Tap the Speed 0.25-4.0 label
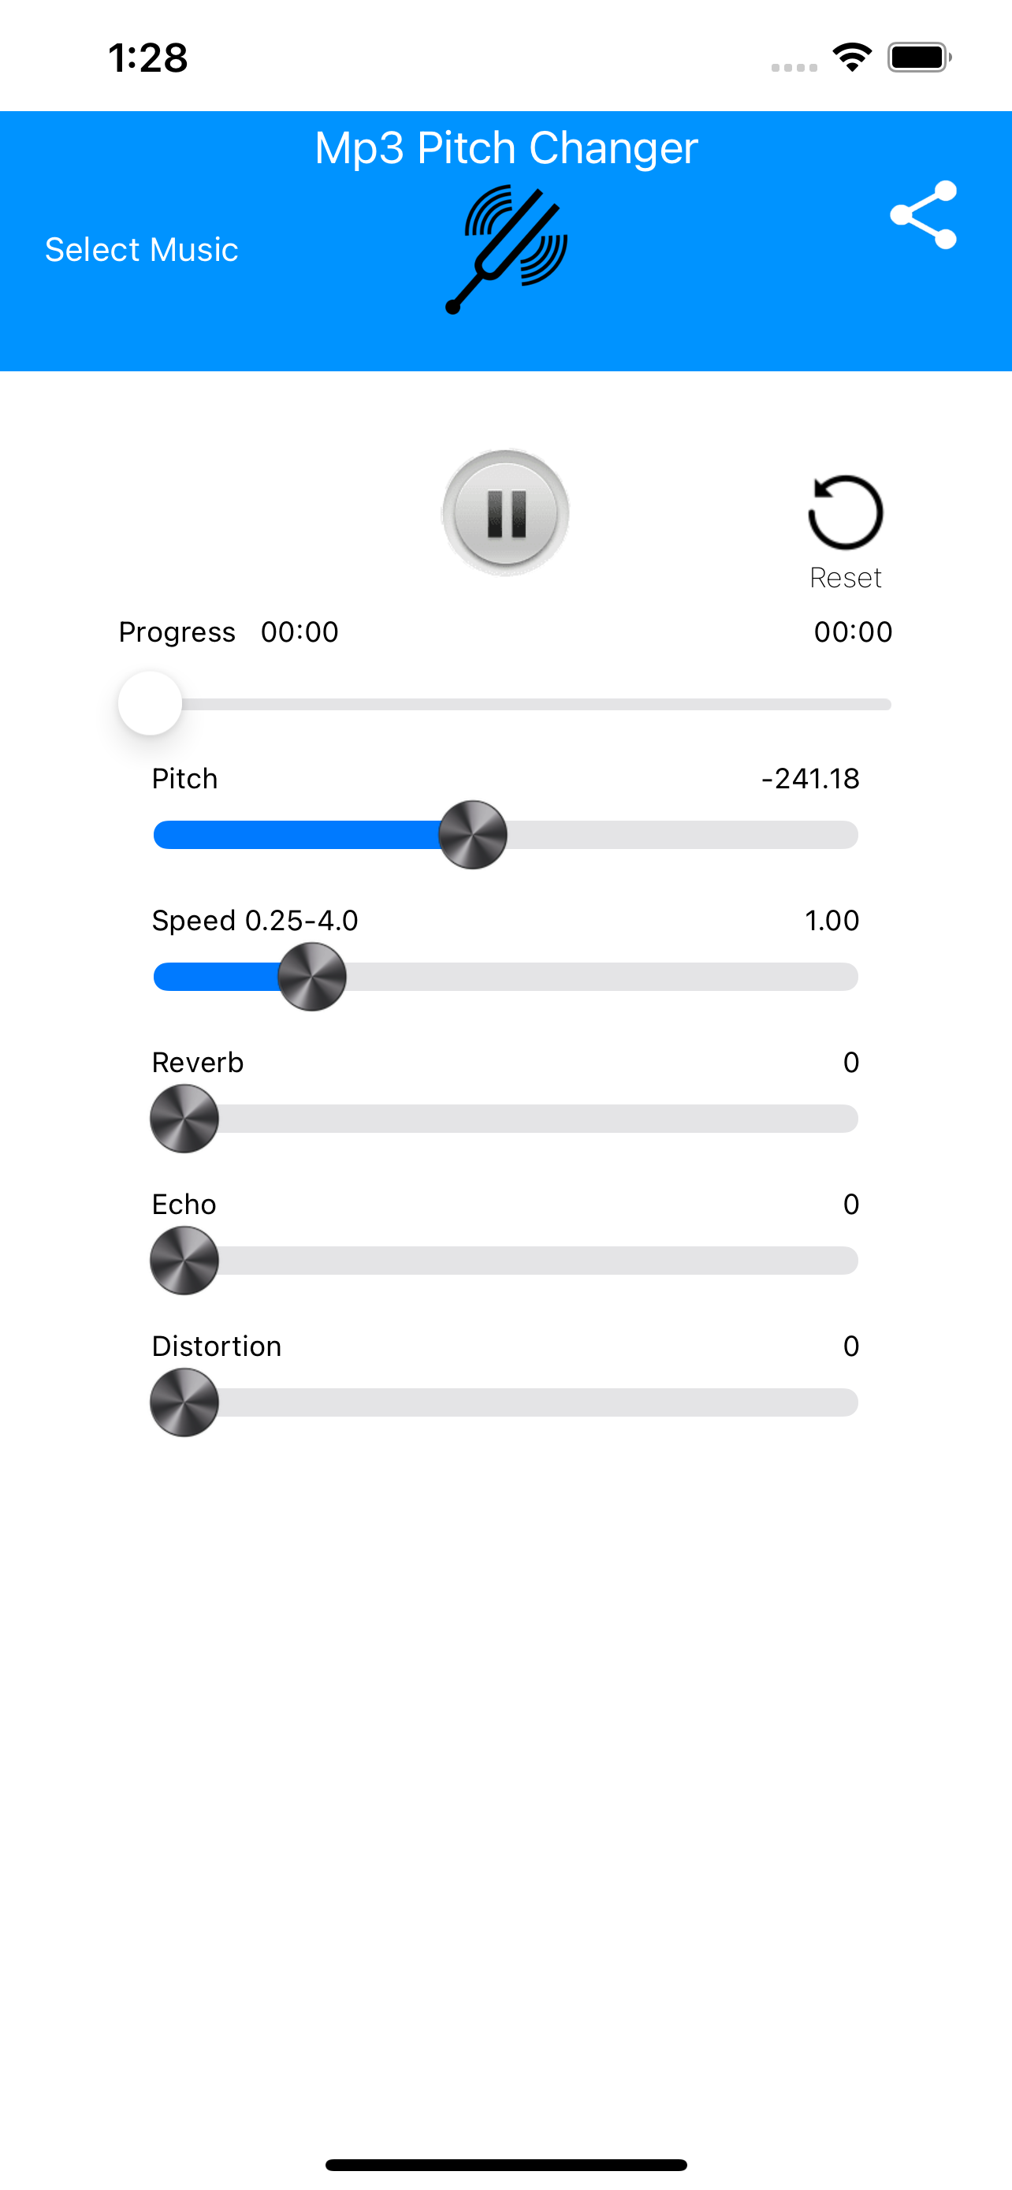This screenshot has width=1012, height=2190. point(255,921)
